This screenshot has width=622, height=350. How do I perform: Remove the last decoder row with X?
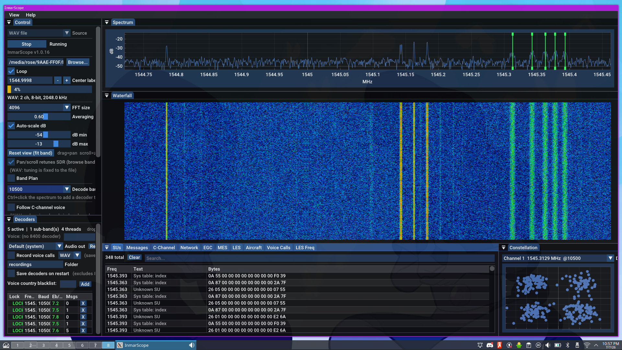coord(83,331)
